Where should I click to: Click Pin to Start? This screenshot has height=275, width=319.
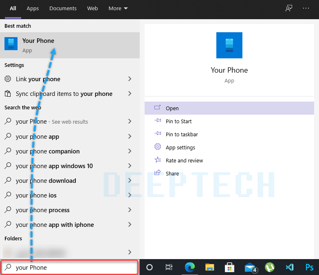pyautogui.click(x=229, y=121)
